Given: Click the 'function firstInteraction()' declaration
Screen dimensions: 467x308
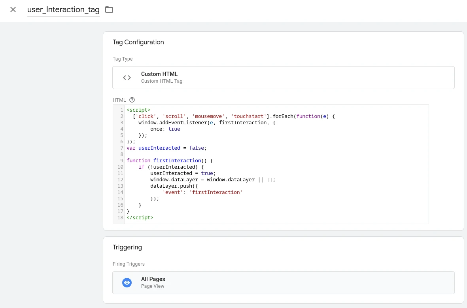Looking at the screenshot, I should tap(170, 161).
